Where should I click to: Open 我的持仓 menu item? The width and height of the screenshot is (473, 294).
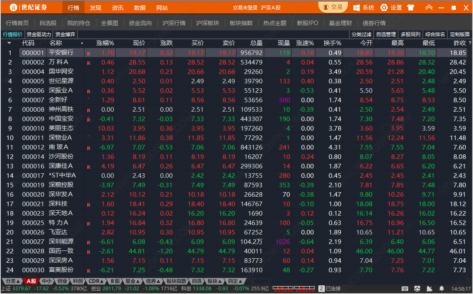point(78,23)
